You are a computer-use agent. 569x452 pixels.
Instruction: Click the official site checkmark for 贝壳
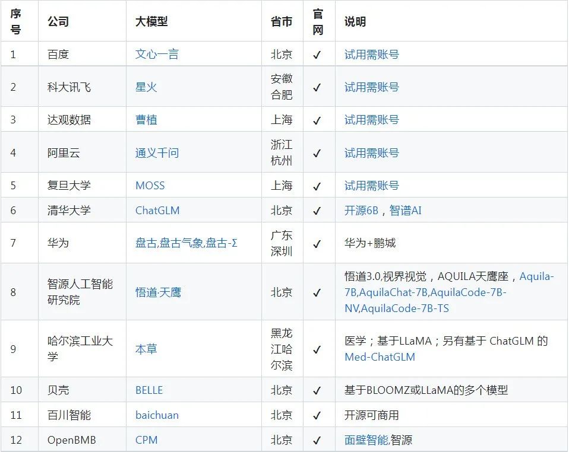pyautogui.click(x=317, y=390)
